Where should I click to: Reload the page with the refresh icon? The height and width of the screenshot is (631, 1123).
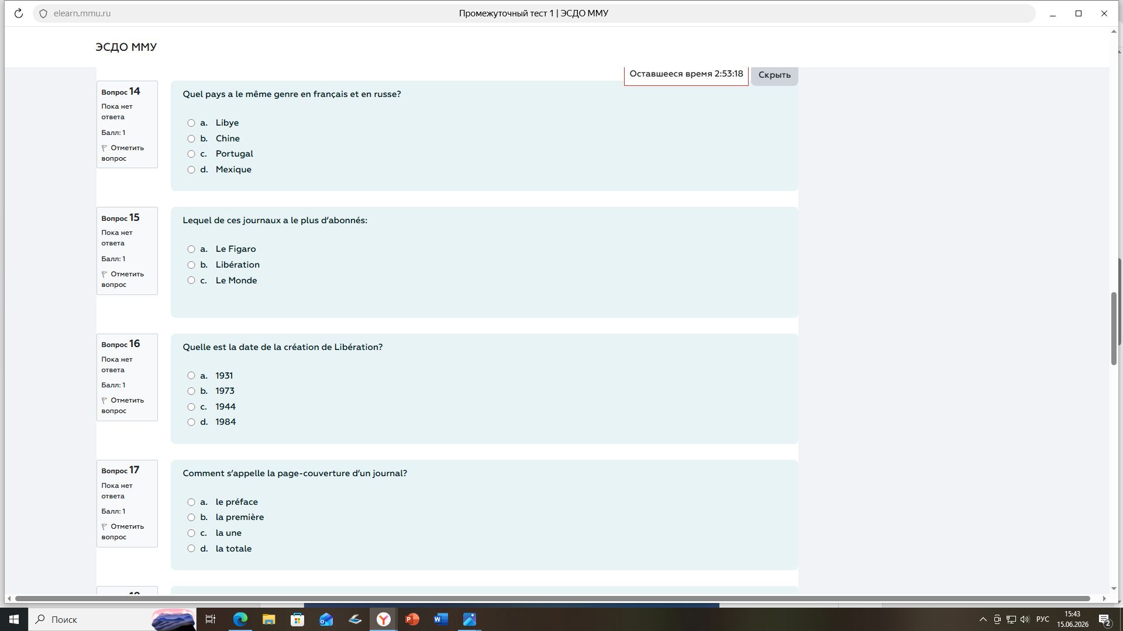pyautogui.click(x=19, y=13)
